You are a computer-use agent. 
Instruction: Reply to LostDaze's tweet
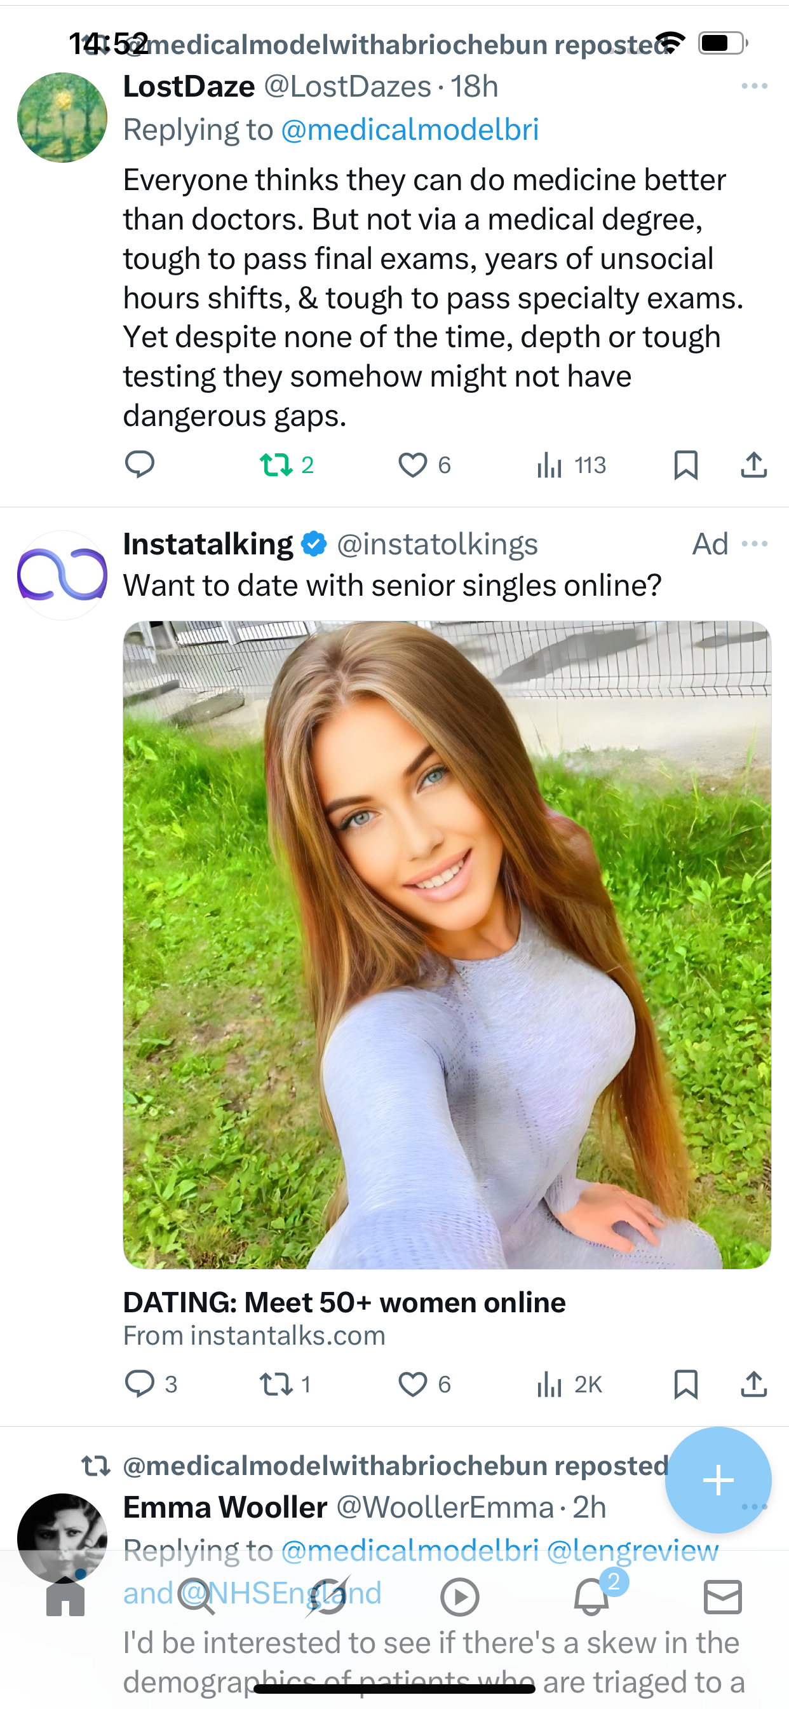pyautogui.click(x=139, y=464)
